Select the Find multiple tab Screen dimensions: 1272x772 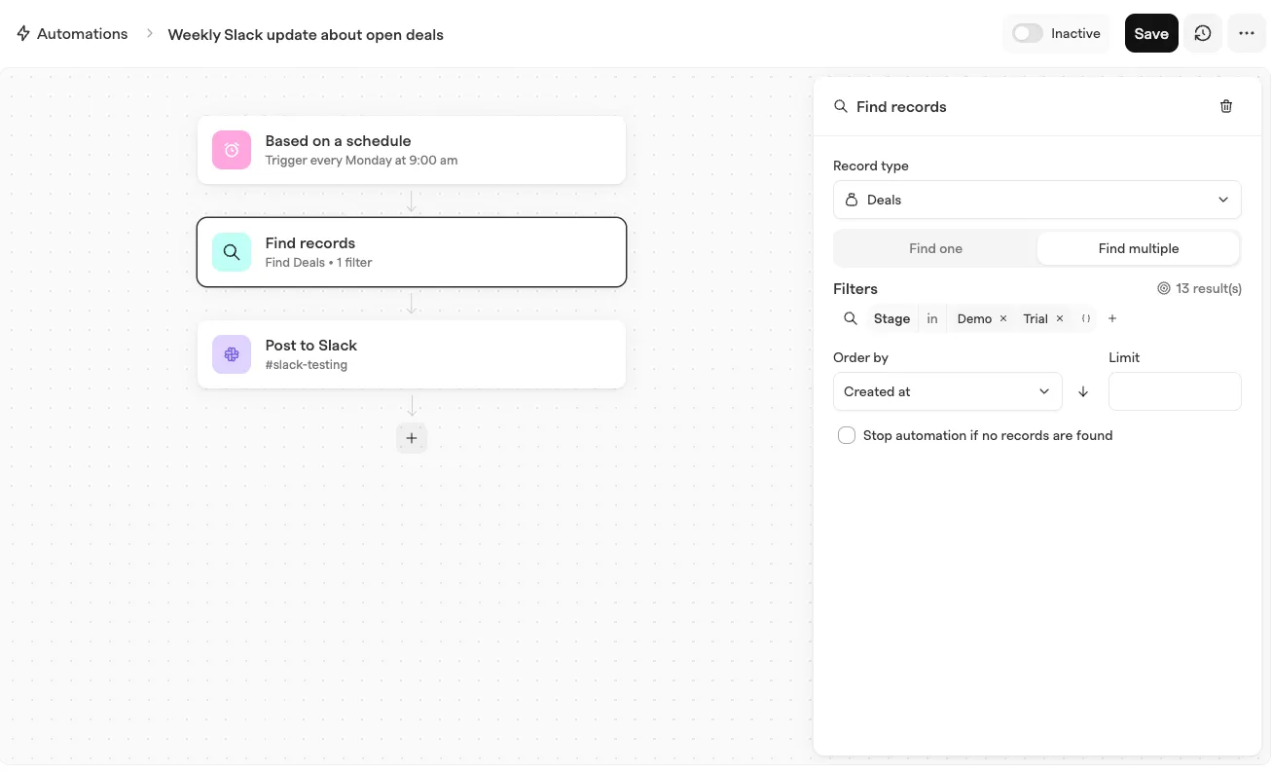1139,248
